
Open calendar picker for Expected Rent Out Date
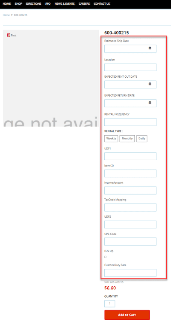click(x=150, y=84)
